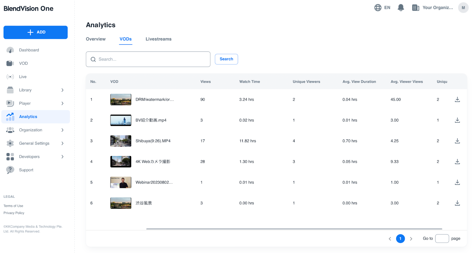Focus the Go to page input
The image size is (473, 253).
tap(442, 239)
